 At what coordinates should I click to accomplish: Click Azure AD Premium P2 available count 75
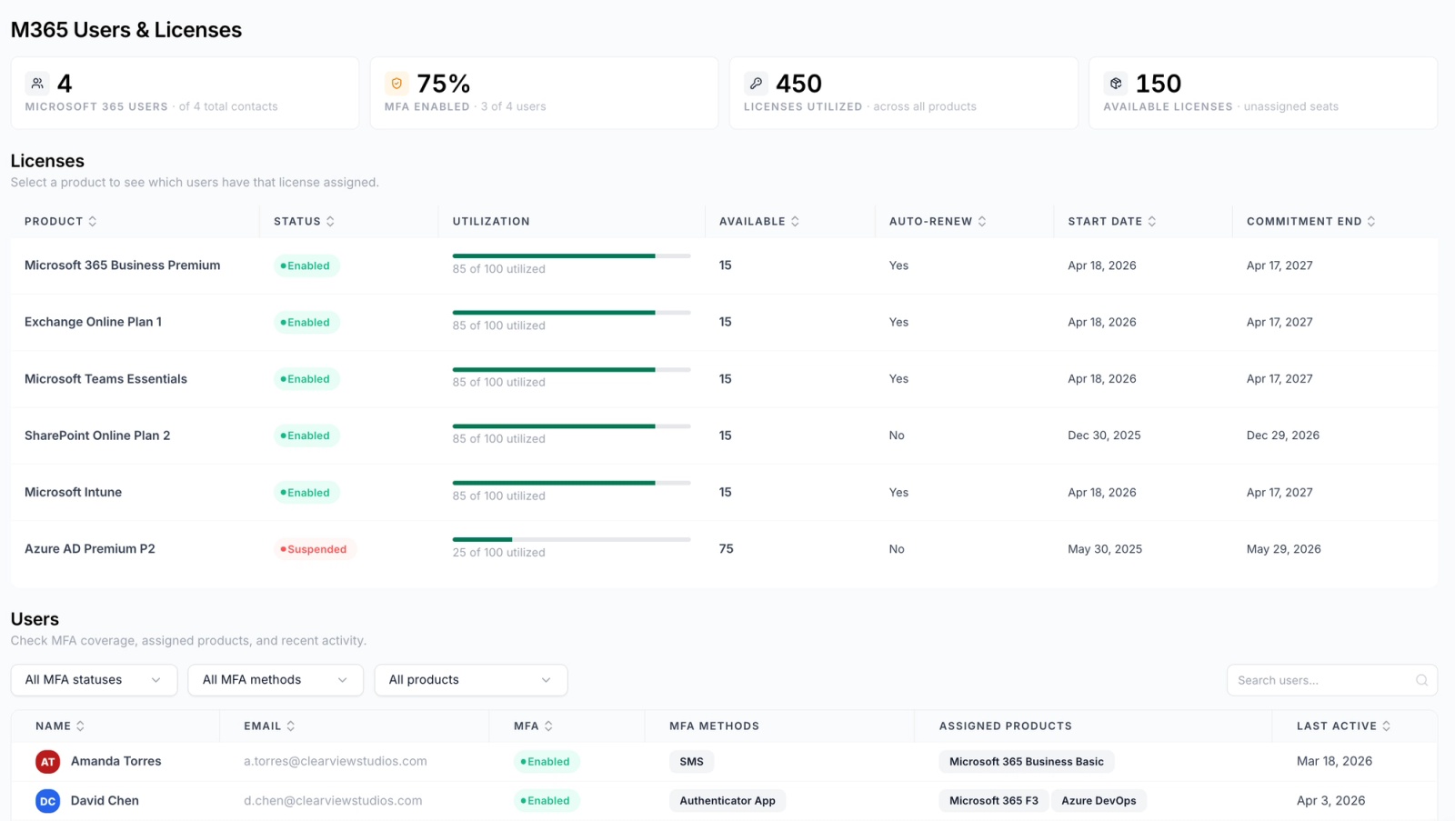pyautogui.click(x=726, y=549)
